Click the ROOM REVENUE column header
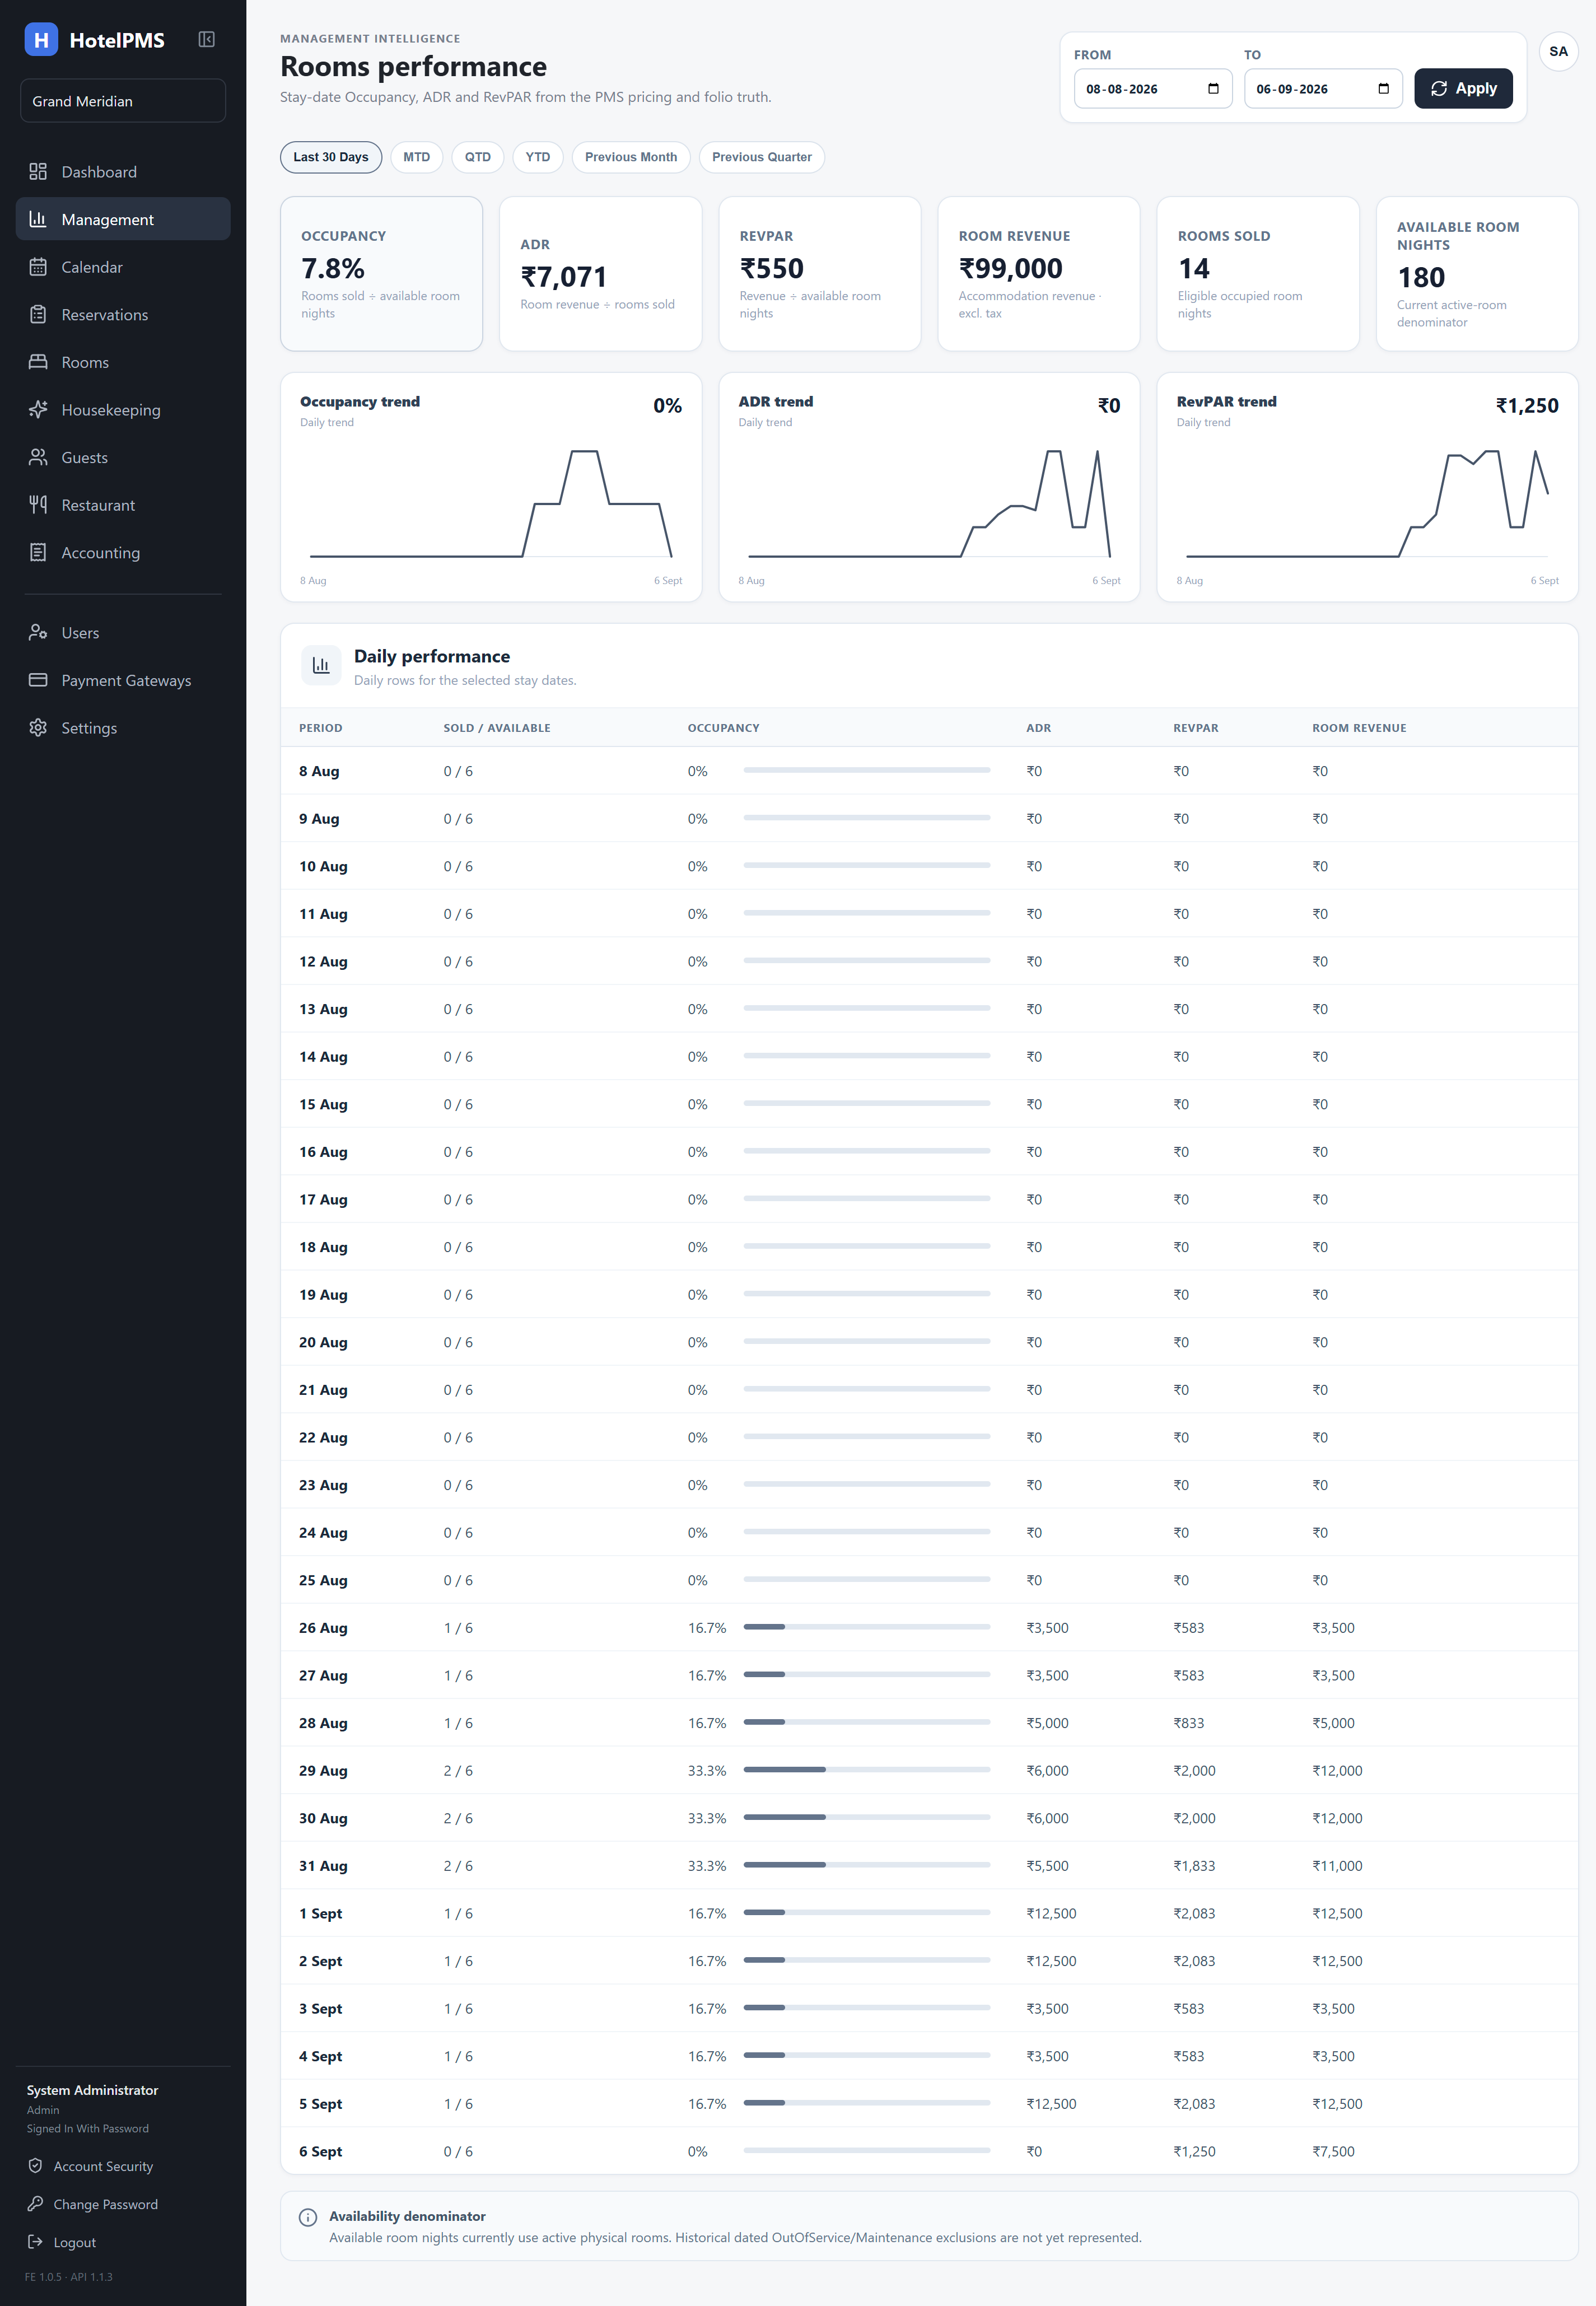The image size is (1596, 2306). (1359, 728)
